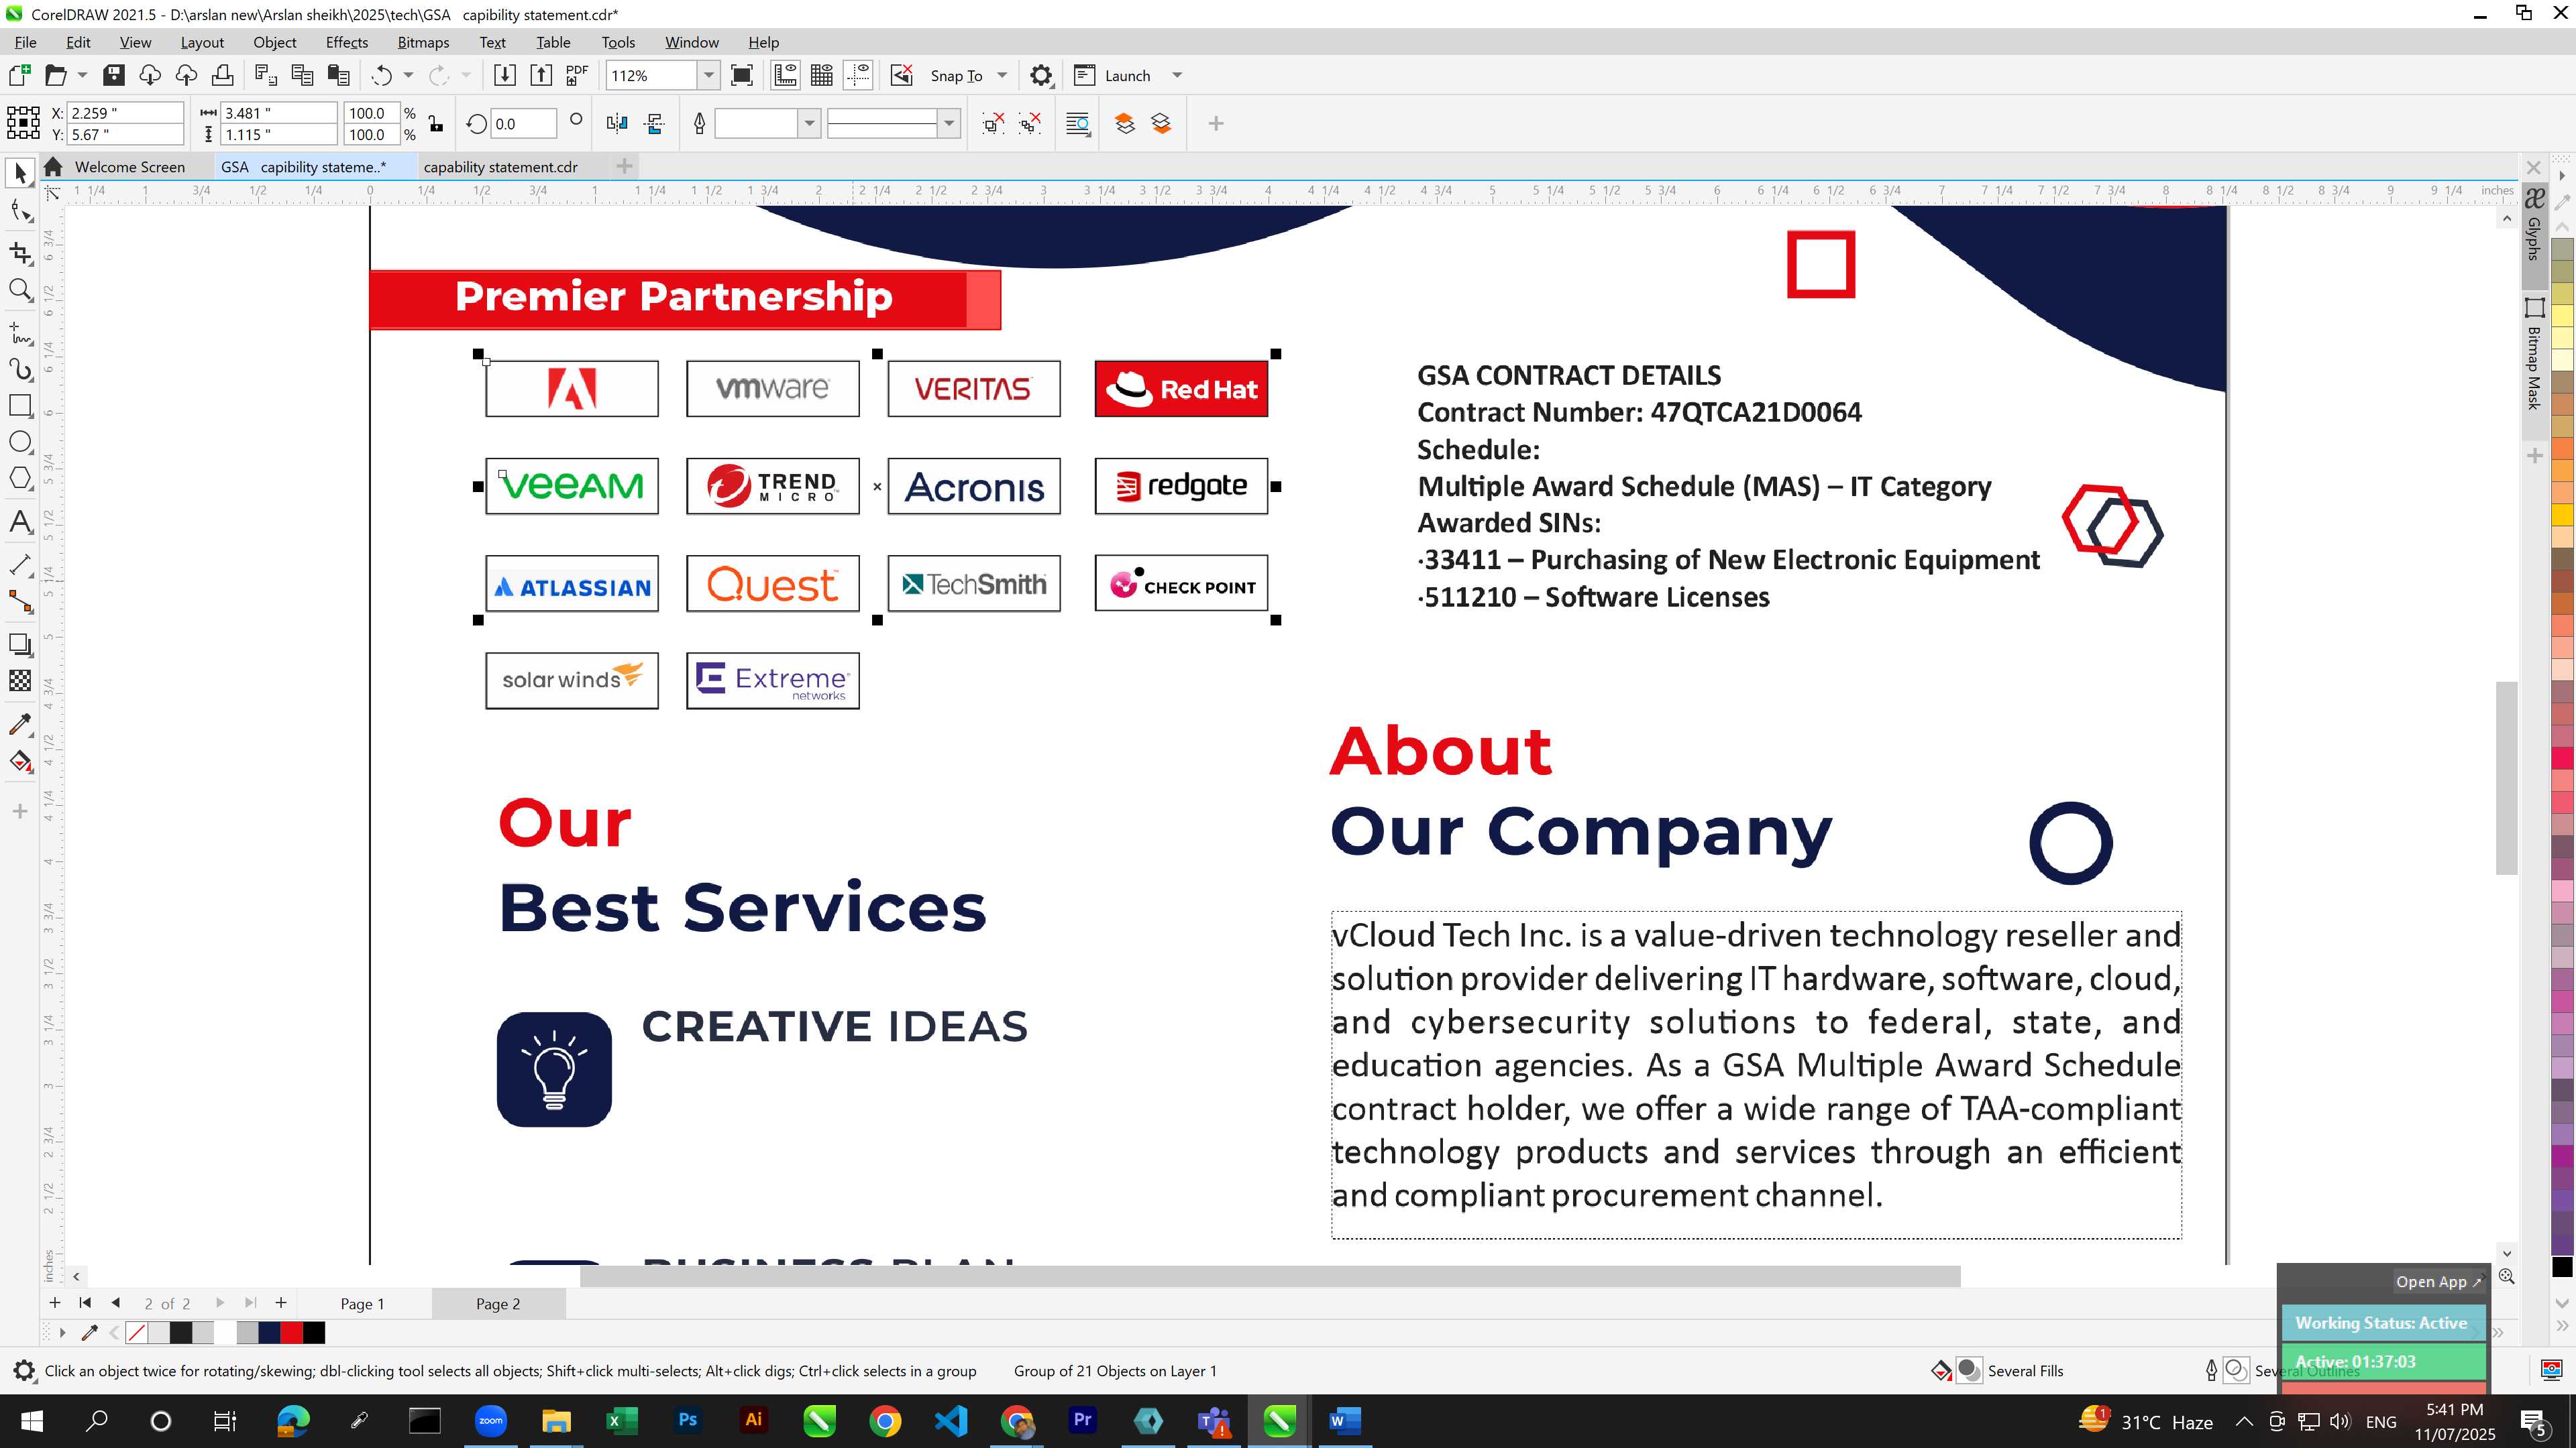This screenshot has height=1448, width=2576.
Task: Click the New document icon
Action: (19, 75)
